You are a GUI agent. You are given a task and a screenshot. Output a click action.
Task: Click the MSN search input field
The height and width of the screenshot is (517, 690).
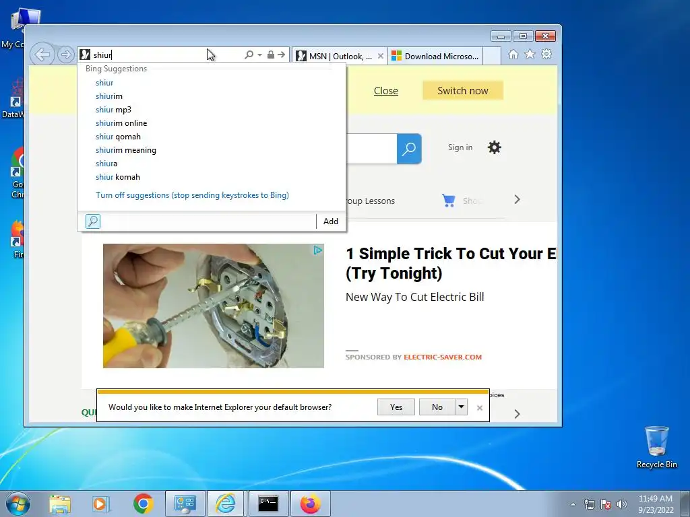click(371, 149)
